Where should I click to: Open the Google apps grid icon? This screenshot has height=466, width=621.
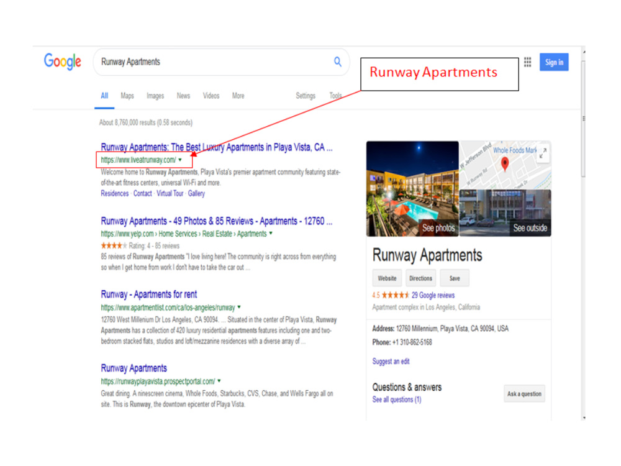click(527, 62)
